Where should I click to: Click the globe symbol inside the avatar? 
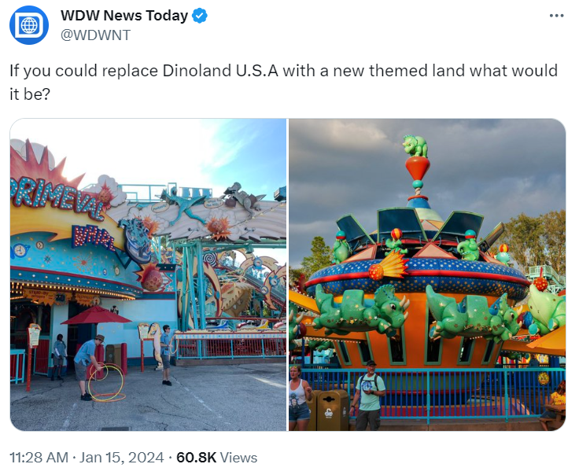[x=29, y=25]
